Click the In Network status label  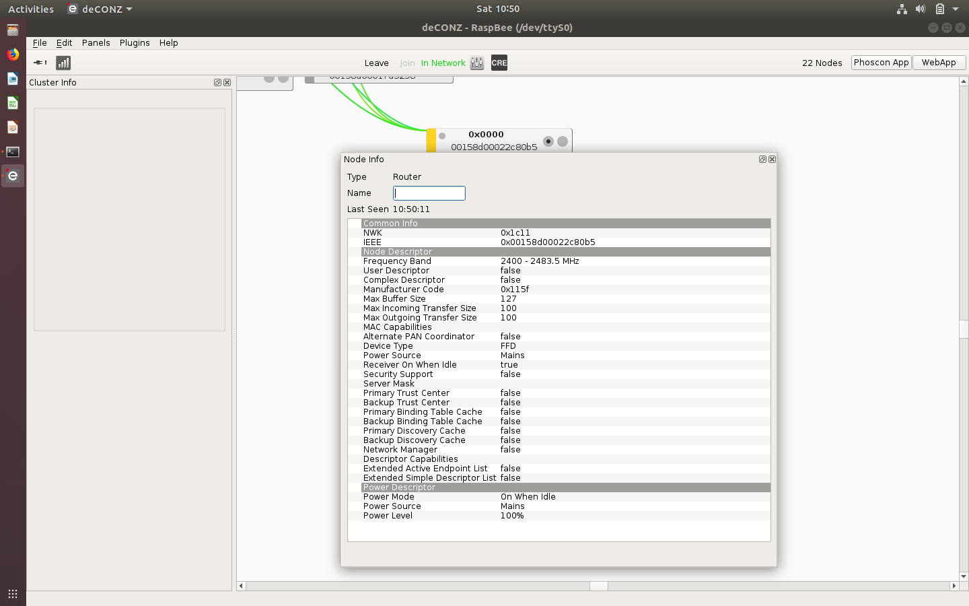coord(443,63)
